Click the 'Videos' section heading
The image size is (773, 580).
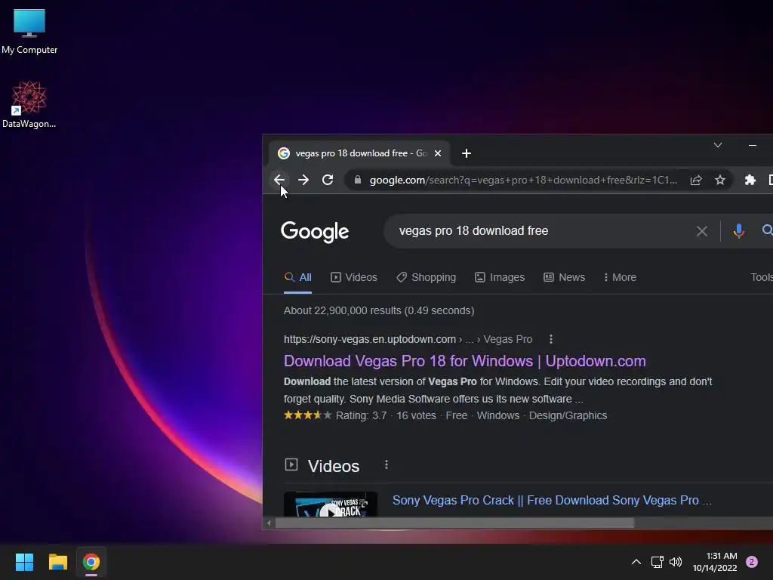click(333, 466)
